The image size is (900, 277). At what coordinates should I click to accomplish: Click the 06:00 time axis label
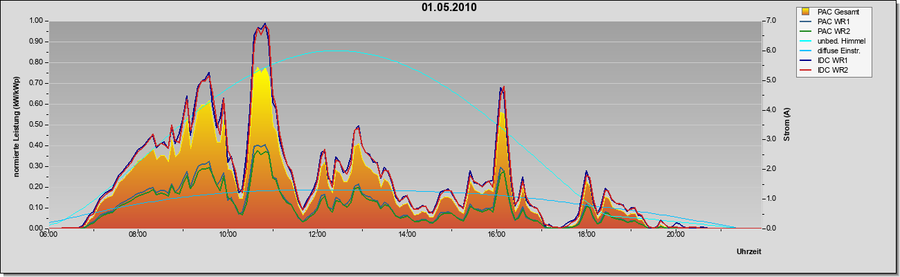click(x=48, y=235)
